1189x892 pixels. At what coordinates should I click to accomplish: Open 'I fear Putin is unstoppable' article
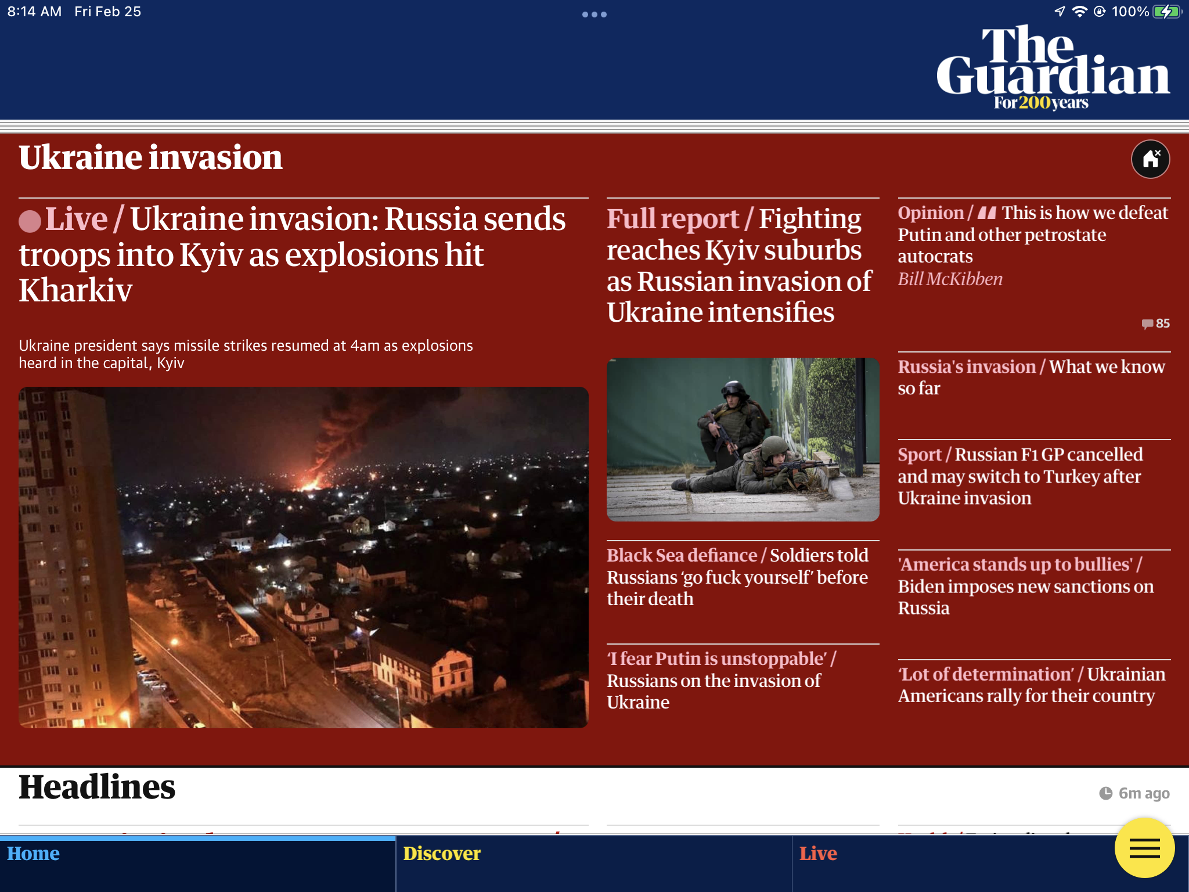click(721, 681)
